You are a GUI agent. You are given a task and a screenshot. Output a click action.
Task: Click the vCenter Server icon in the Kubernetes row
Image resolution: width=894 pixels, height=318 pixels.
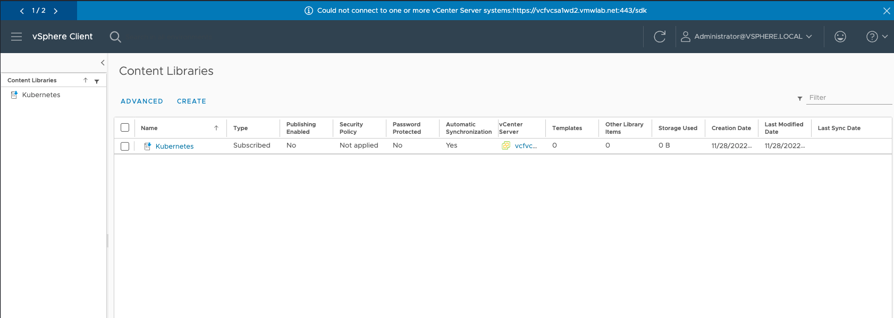click(x=506, y=145)
